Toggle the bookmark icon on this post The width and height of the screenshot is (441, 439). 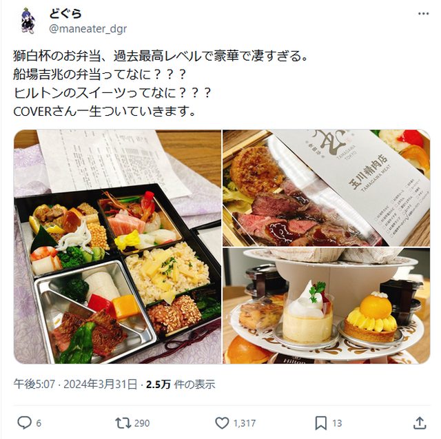click(x=321, y=422)
